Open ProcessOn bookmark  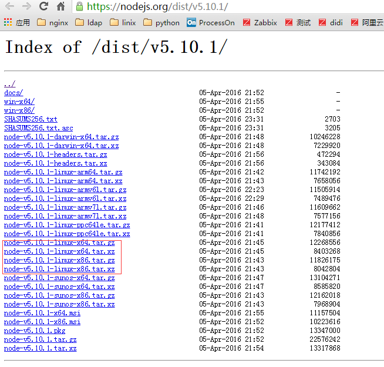coord(210,23)
